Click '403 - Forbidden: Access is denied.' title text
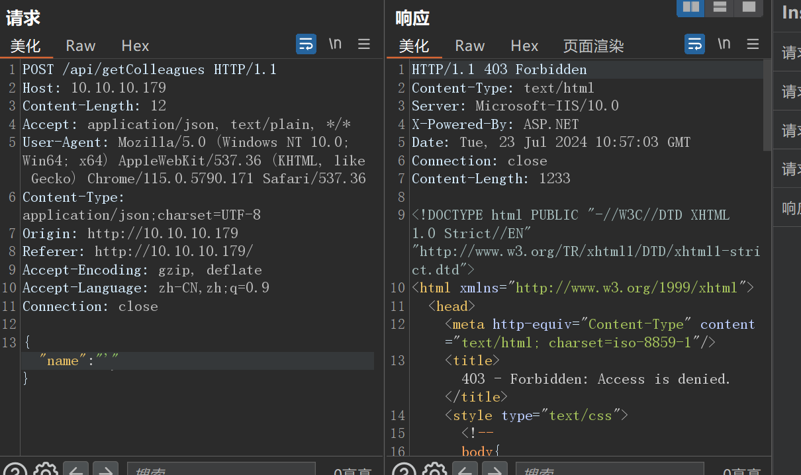 pos(596,379)
